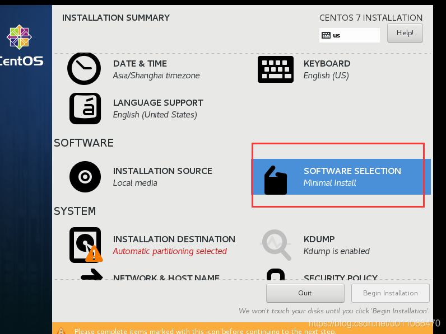Open the Language Support icon

(85, 109)
